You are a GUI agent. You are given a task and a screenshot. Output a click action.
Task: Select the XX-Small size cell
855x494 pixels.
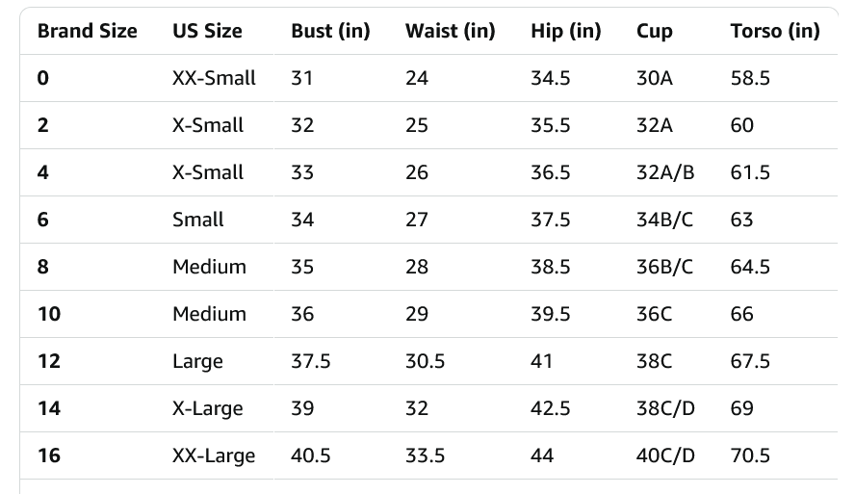[x=214, y=78]
